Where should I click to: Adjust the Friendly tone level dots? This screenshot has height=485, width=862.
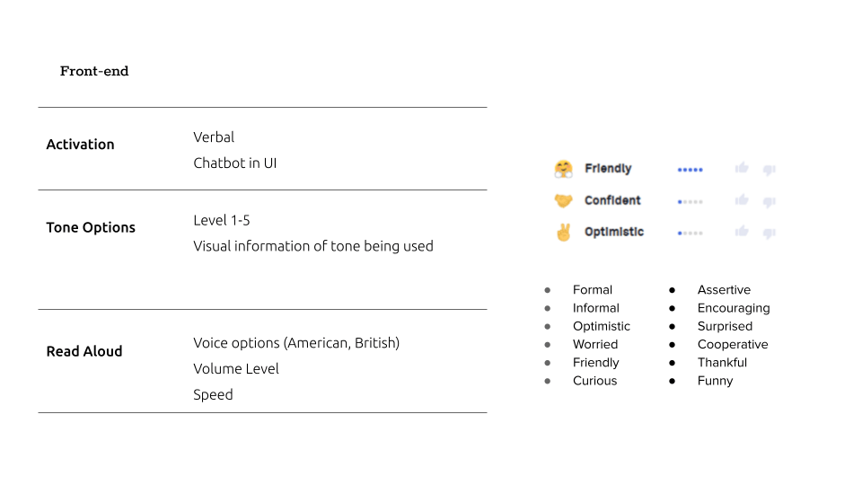[x=690, y=170]
